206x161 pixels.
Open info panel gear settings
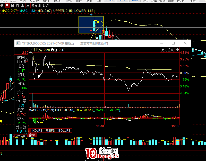tap(27, 60)
